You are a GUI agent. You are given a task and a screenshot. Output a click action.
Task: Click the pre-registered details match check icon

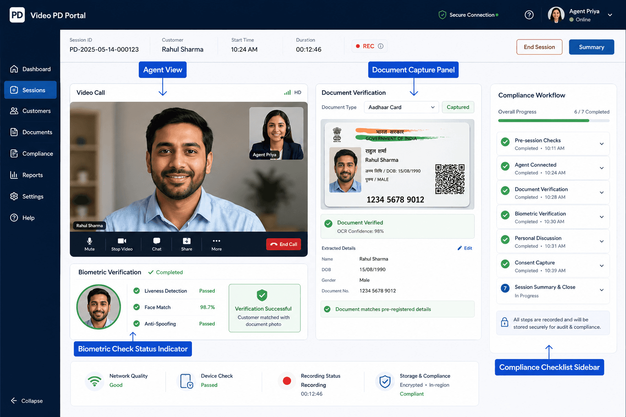(x=327, y=309)
